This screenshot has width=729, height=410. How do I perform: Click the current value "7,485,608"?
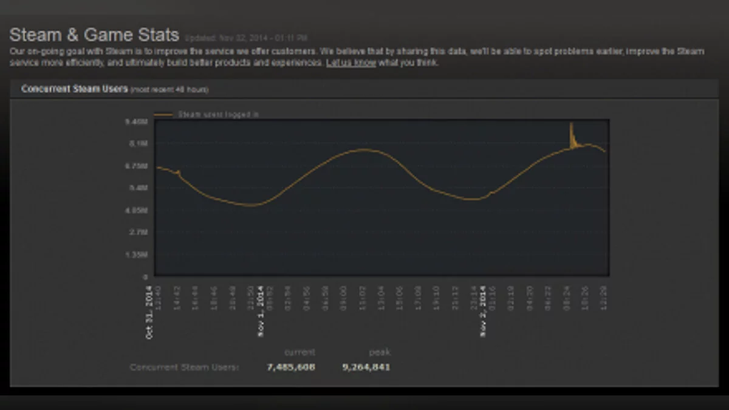[290, 367]
